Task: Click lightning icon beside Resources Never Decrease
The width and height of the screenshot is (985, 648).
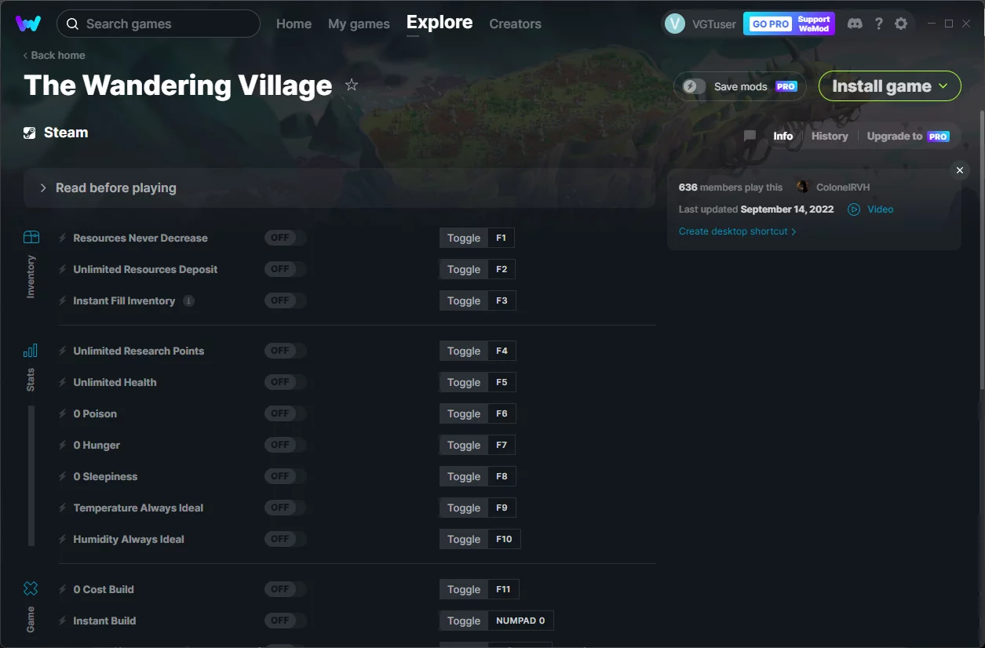Action: click(x=63, y=238)
